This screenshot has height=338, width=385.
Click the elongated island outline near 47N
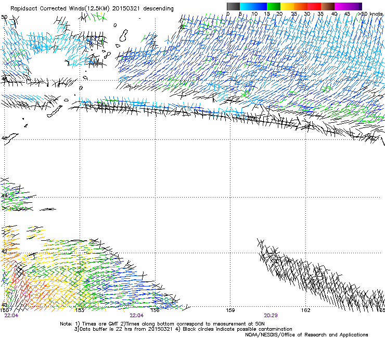55,112
